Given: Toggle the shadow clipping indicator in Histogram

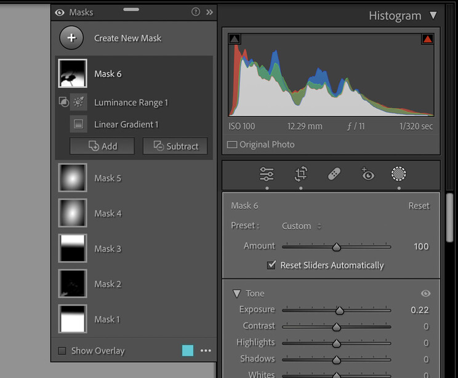Looking at the screenshot, I should 235,39.
